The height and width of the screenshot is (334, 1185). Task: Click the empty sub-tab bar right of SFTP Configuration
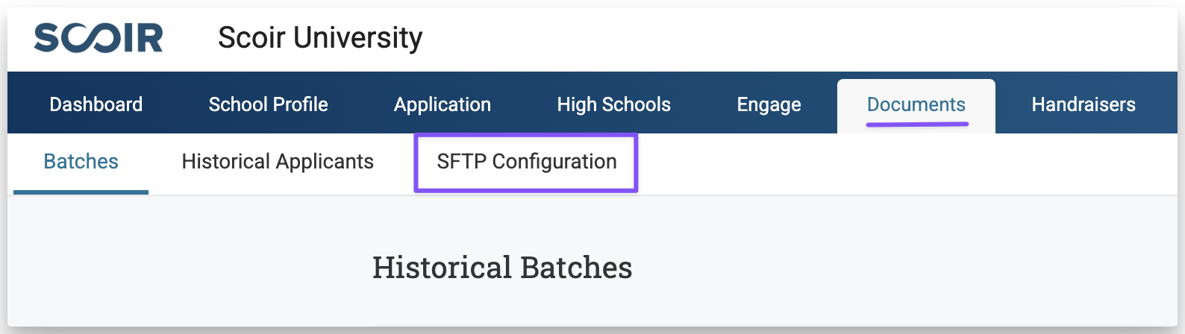(x=895, y=163)
